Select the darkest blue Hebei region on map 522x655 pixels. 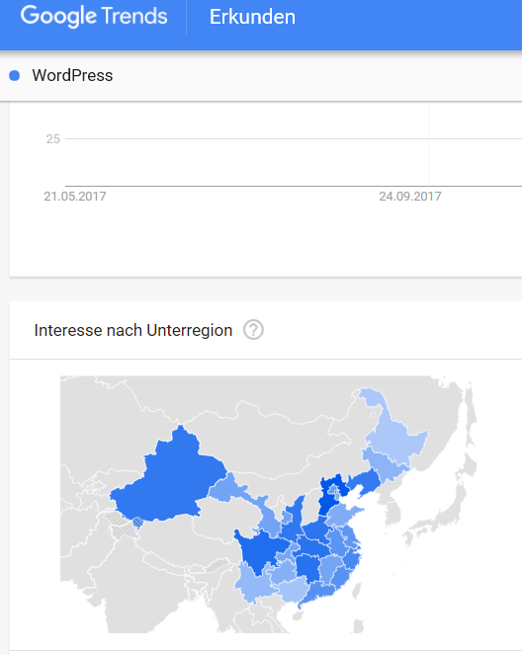click(326, 504)
